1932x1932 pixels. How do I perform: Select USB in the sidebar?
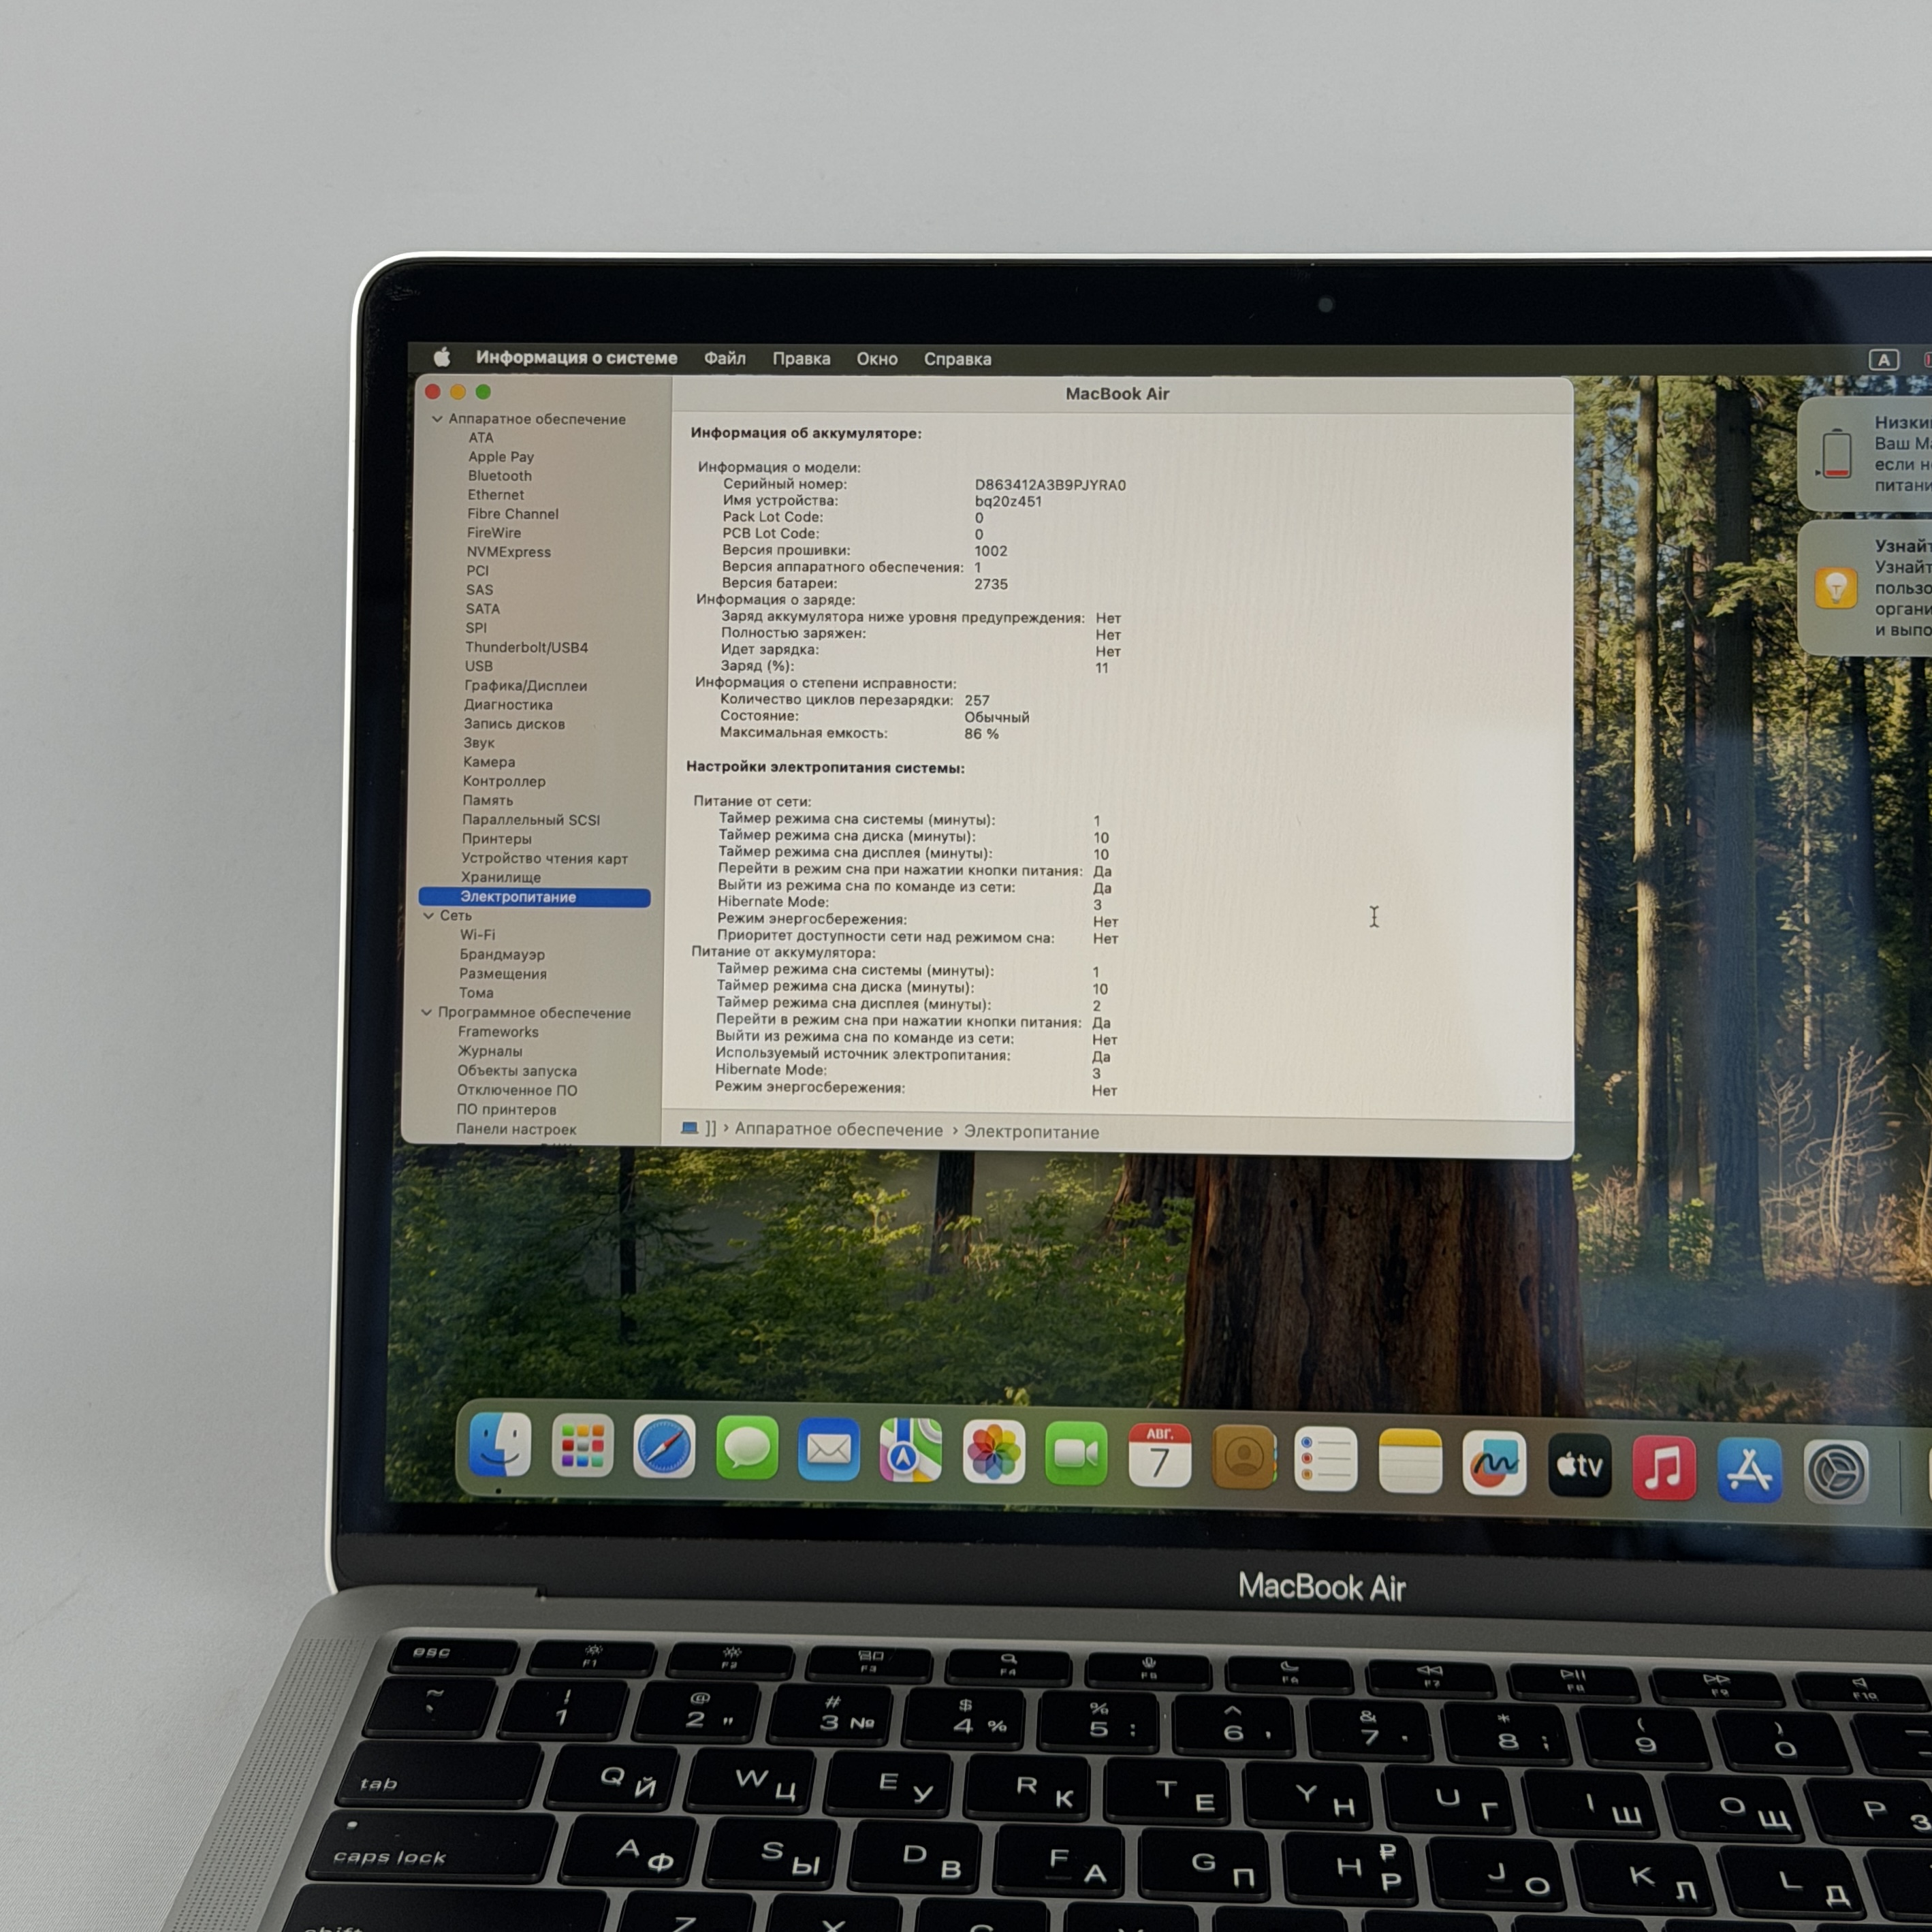coord(479,666)
